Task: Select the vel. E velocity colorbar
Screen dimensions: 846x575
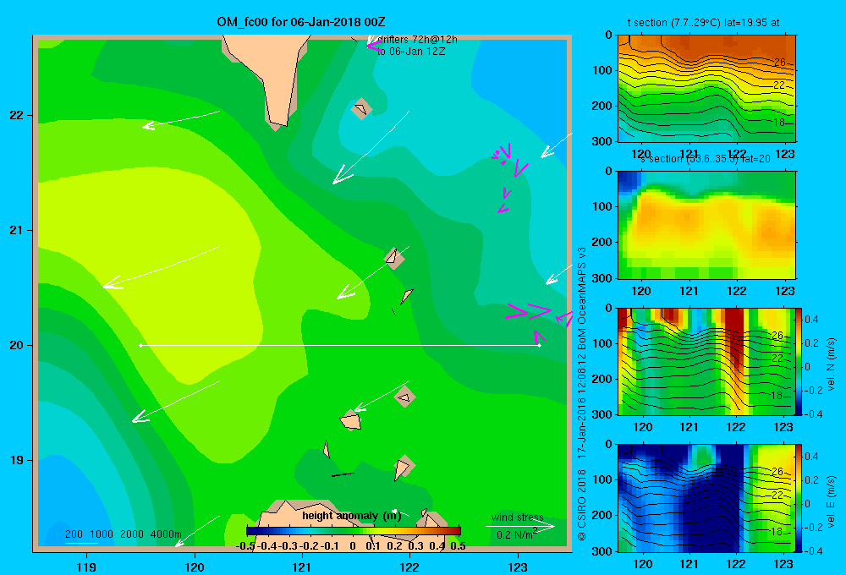Action: (799, 498)
